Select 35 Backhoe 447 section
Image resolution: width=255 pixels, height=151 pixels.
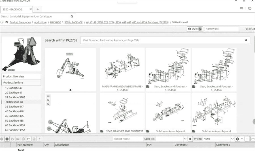(14, 107)
